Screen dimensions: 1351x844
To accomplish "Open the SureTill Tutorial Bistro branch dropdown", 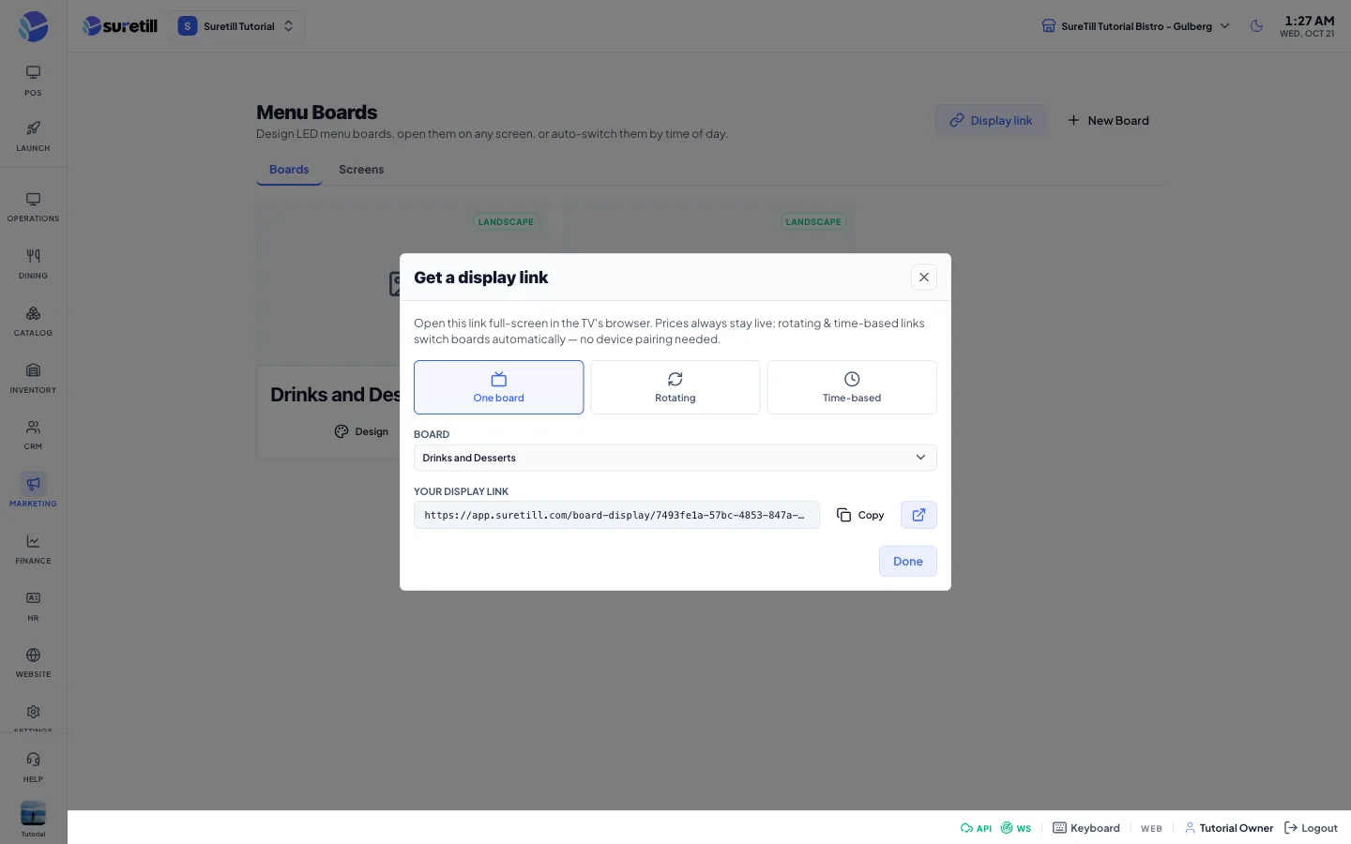I will click(1135, 26).
